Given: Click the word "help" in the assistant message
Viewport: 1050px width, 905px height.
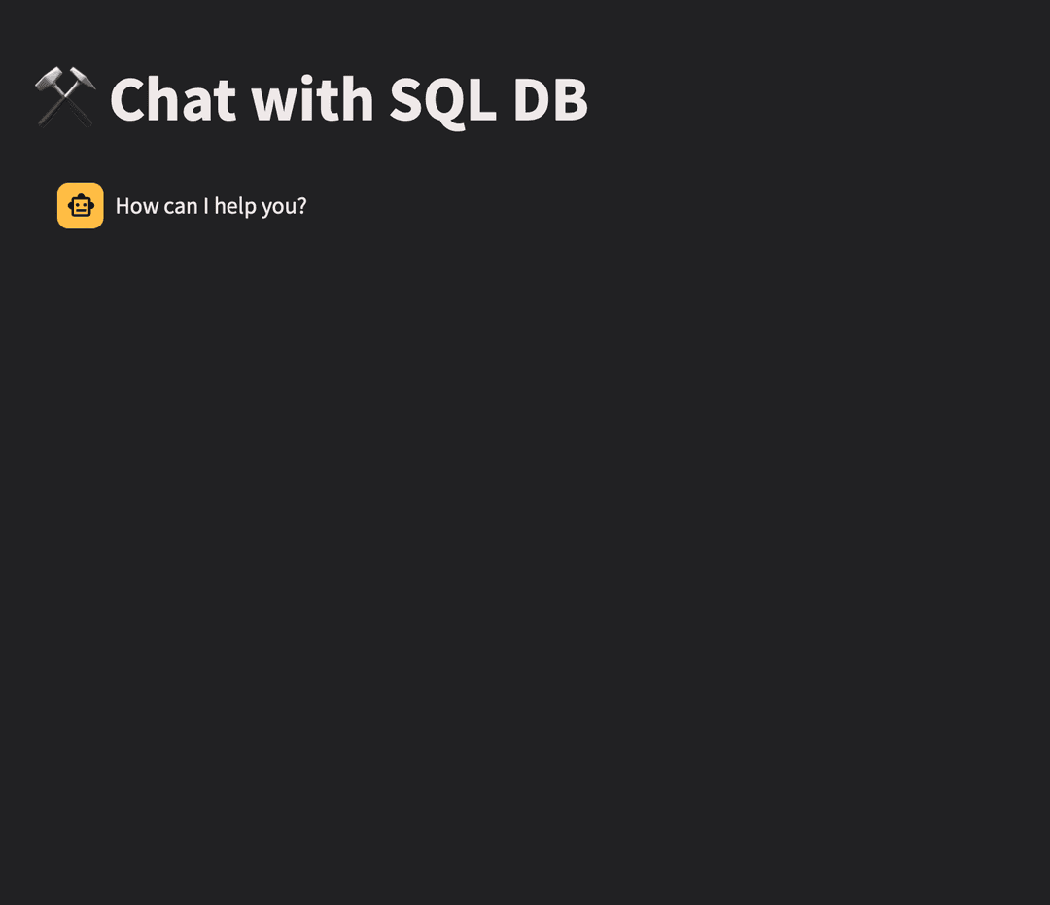Looking at the screenshot, I should point(235,206).
